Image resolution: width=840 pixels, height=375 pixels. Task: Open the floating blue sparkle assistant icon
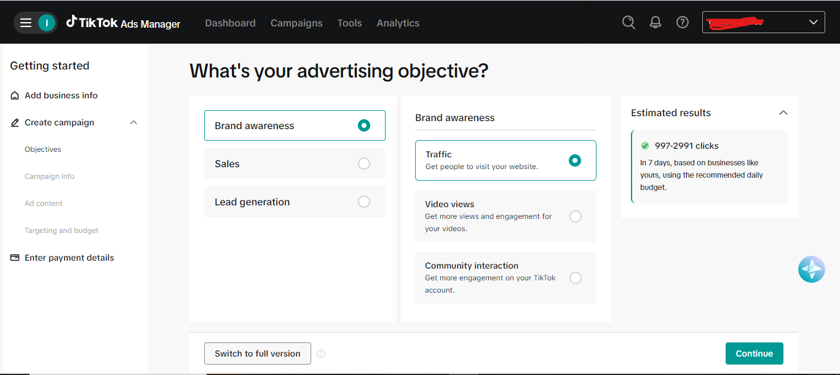coord(811,269)
